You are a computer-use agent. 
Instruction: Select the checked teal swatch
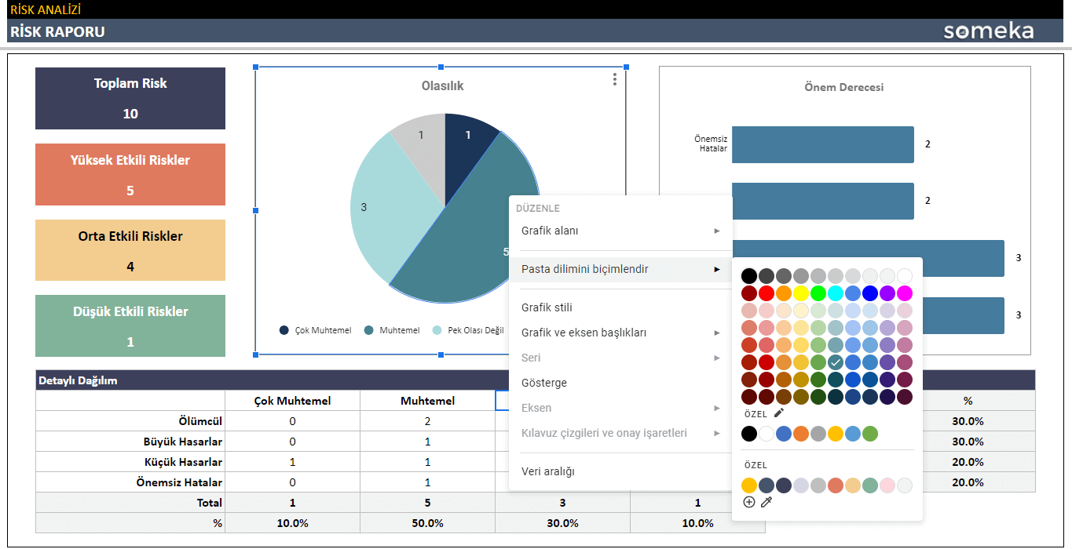[x=836, y=362]
